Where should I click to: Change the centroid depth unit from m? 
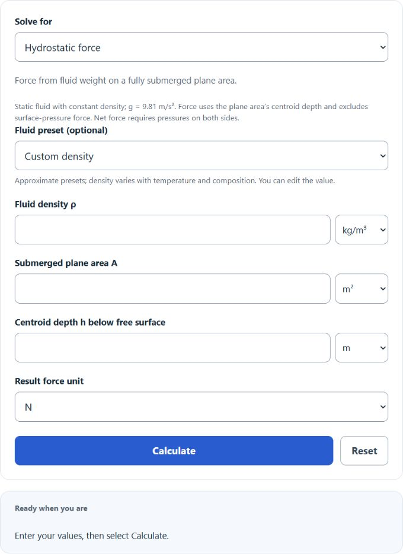coord(362,348)
